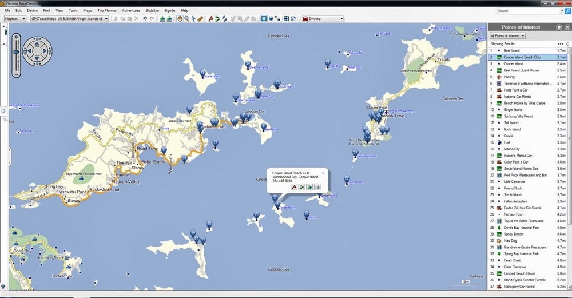Click the Cut scissors icon

(116, 19)
